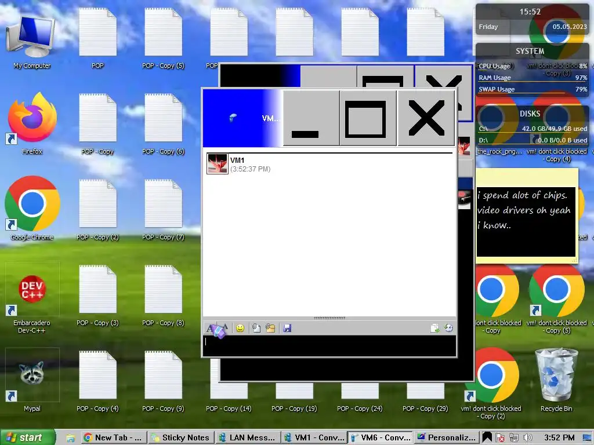The image size is (594, 445).
Task: Open message history clock icon
Action: pos(448,328)
